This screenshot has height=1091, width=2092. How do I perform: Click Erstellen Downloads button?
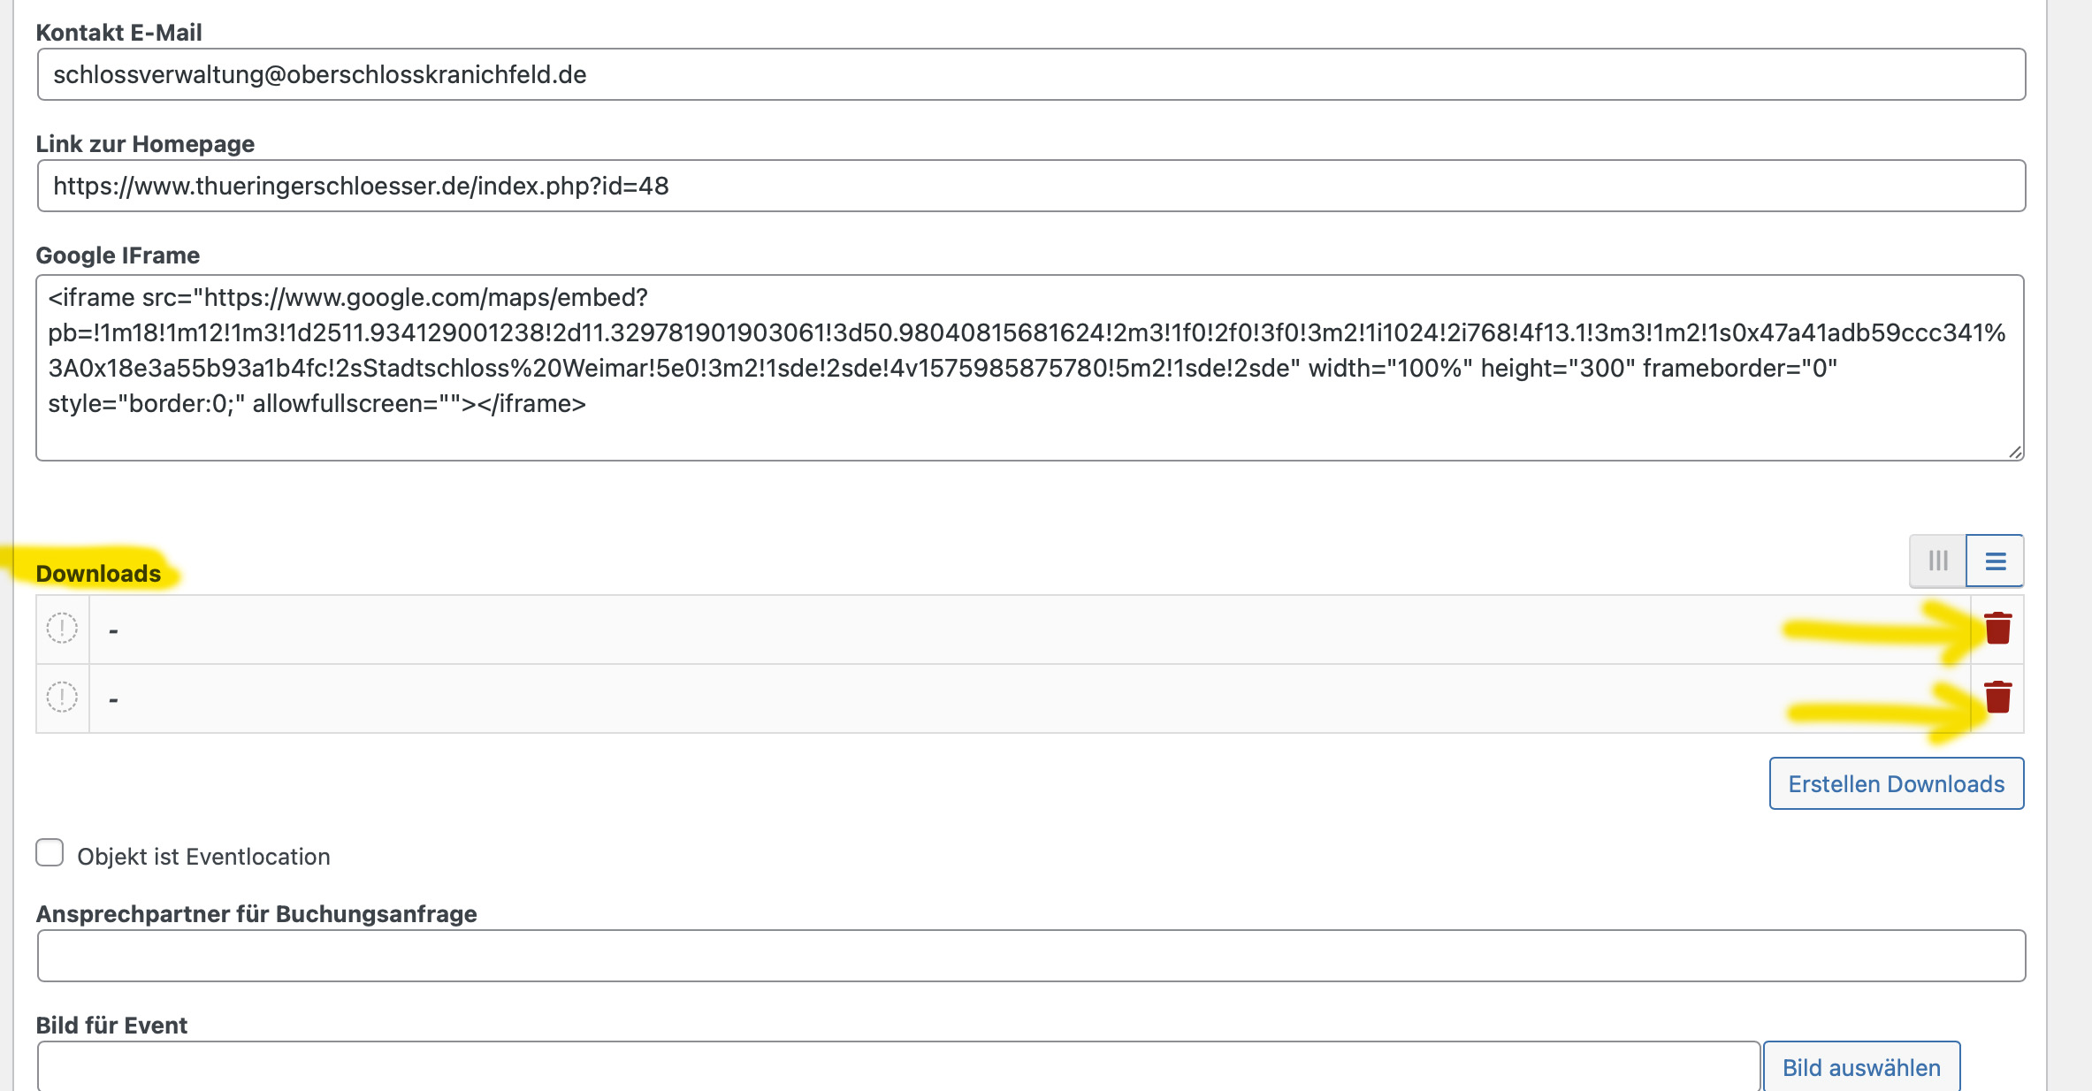tap(1897, 783)
